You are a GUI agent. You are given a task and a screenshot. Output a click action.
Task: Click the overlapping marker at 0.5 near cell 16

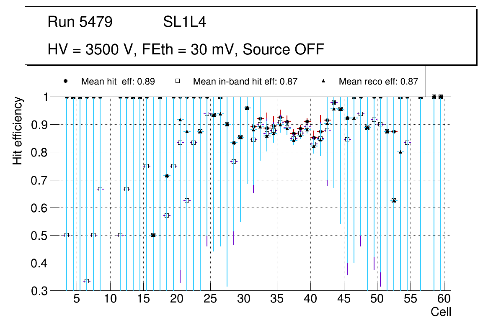[x=153, y=235]
